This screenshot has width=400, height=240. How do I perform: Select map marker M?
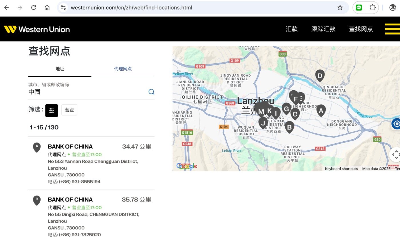click(261, 111)
